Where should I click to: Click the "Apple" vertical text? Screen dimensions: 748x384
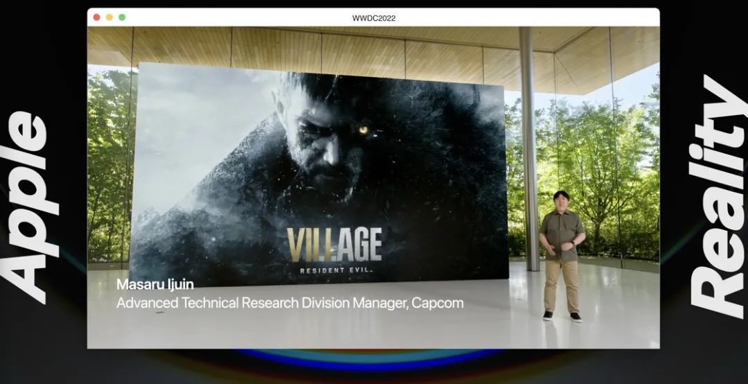click(x=31, y=207)
